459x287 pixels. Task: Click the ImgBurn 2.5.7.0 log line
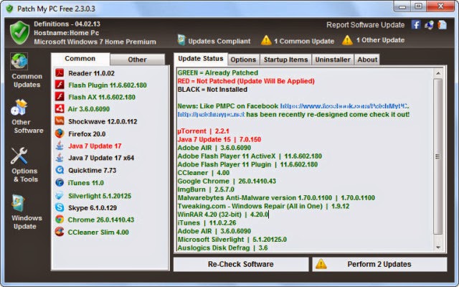point(206,189)
